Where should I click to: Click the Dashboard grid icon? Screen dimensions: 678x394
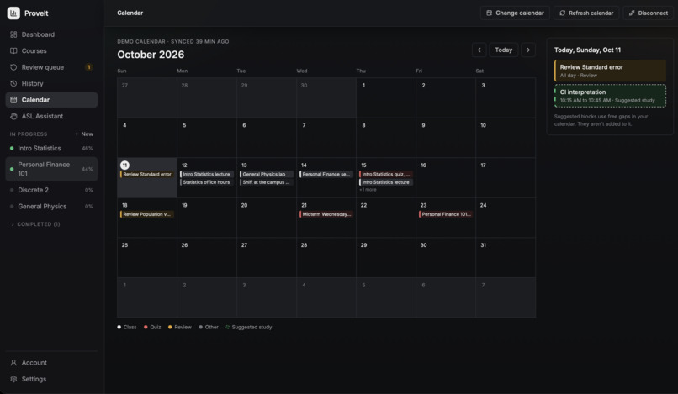(13, 34)
